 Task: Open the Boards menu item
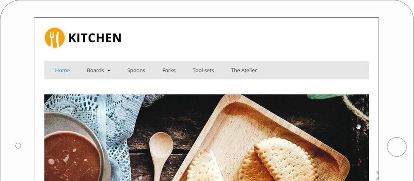(x=95, y=70)
